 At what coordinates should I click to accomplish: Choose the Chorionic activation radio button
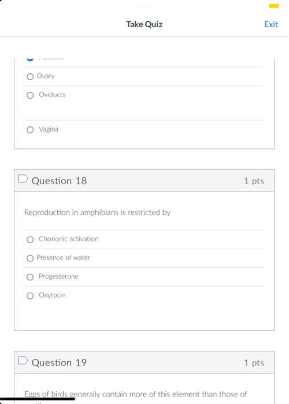[x=30, y=240]
